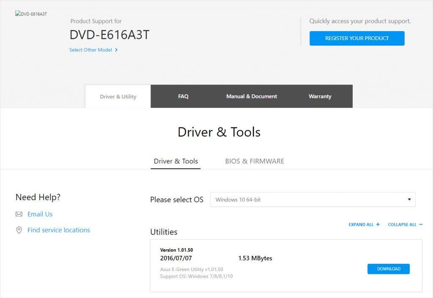This screenshot has height=298, width=433.
Task: Click the dropdown arrow on the OS selector
Action: click(409, 199)
